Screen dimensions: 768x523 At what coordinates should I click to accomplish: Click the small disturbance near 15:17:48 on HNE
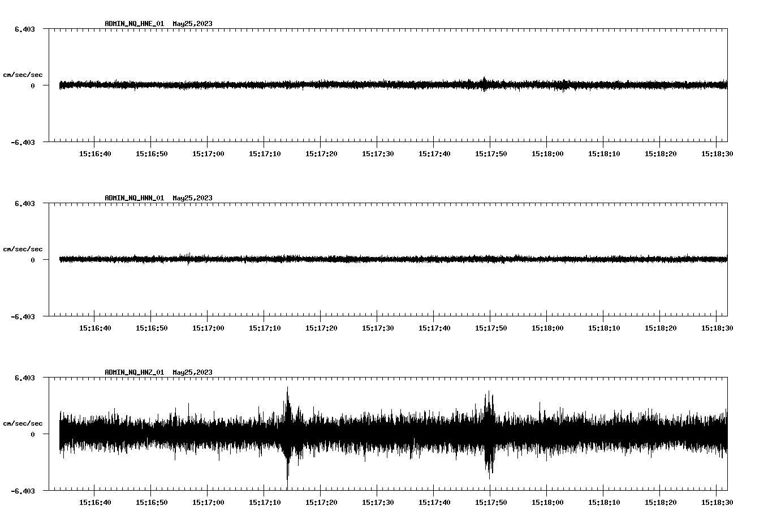point(485,84)
